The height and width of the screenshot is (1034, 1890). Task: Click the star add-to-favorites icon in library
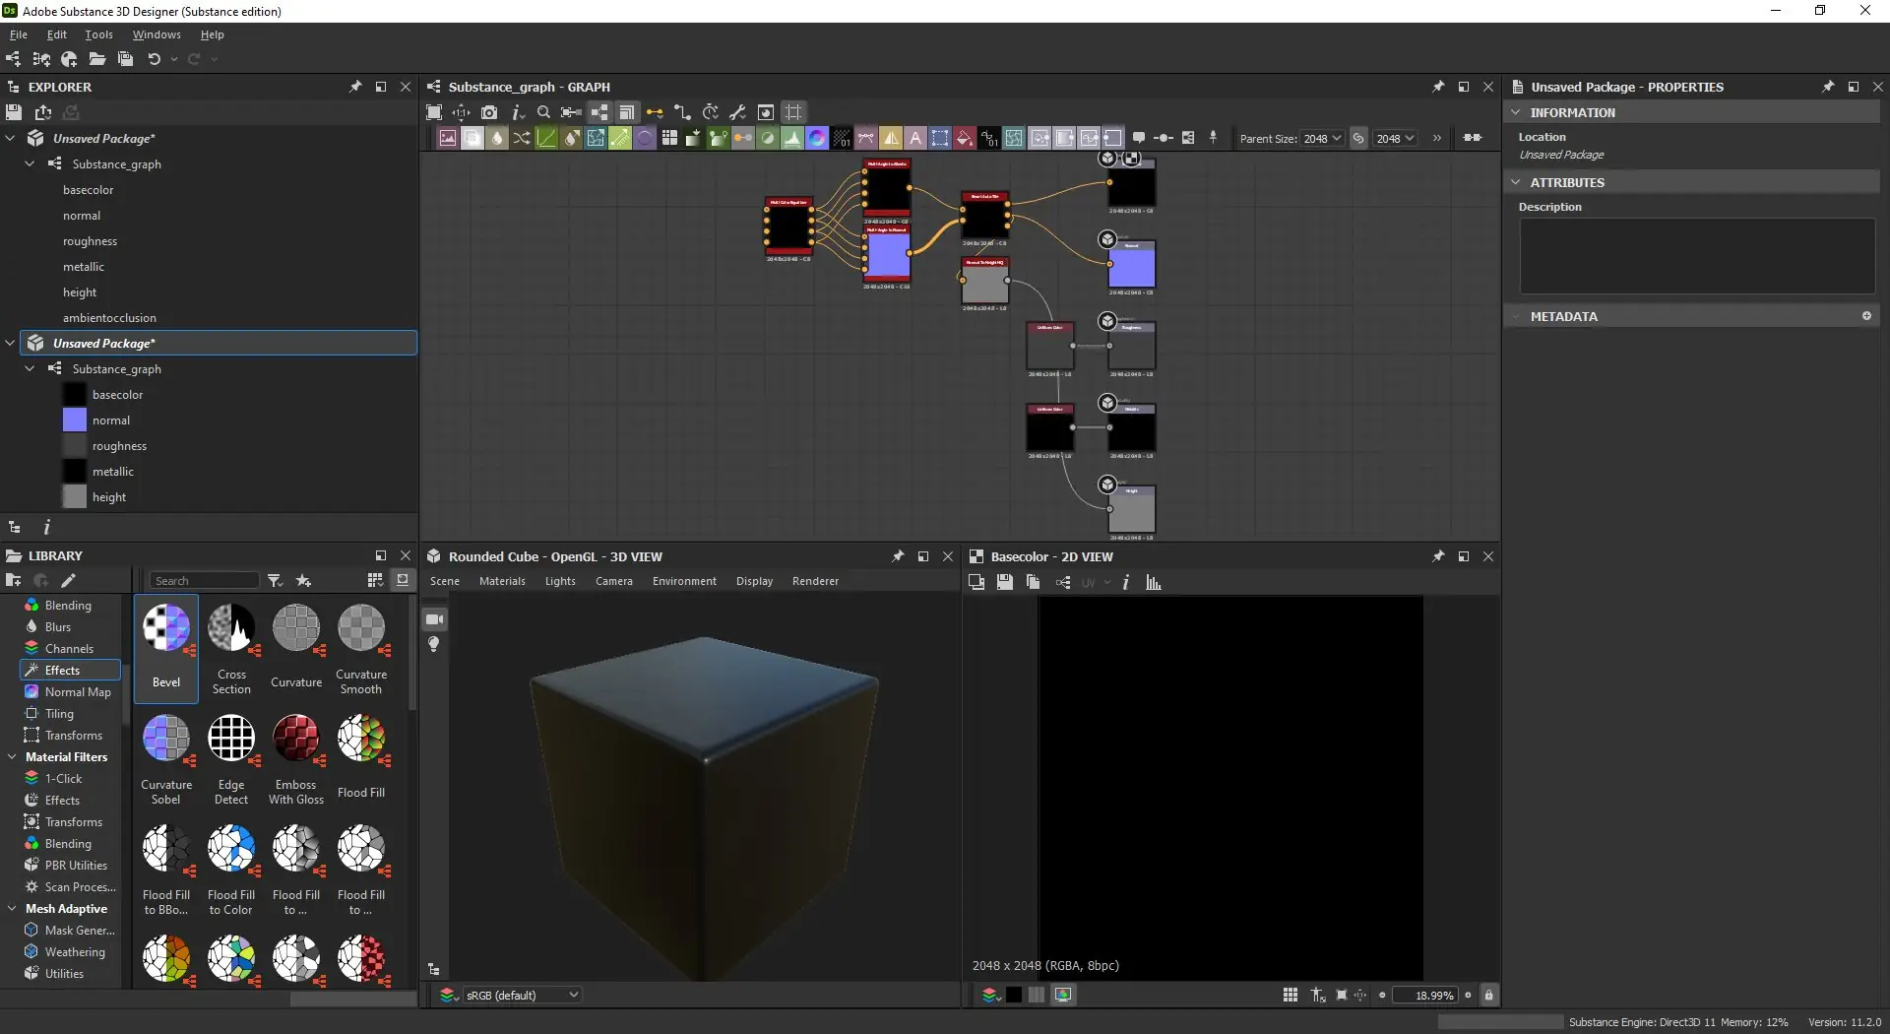pyautogui.click(x=304, y=581)
